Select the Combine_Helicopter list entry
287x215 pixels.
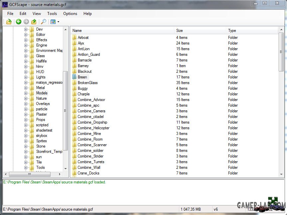pos(93,128)
